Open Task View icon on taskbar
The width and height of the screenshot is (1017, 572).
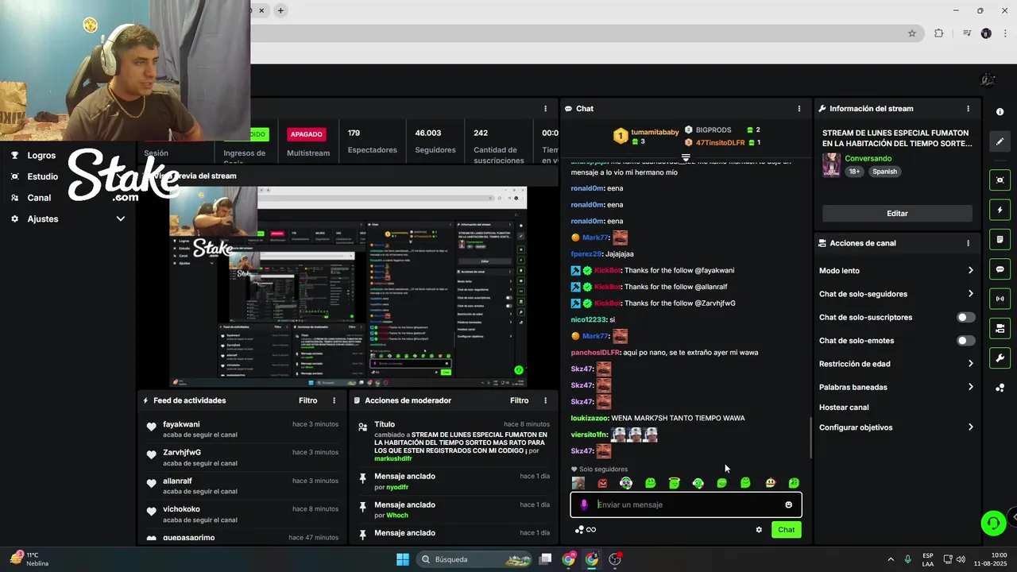[x=546, y=559]
